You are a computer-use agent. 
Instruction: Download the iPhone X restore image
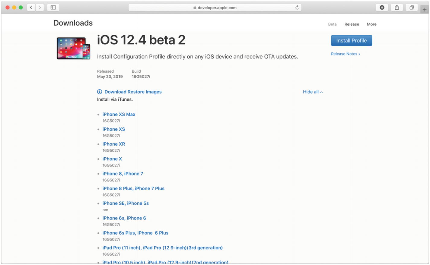pos(112,159)
